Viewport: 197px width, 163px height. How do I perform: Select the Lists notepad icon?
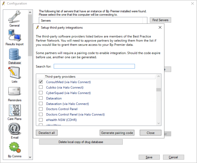(14, 73)
